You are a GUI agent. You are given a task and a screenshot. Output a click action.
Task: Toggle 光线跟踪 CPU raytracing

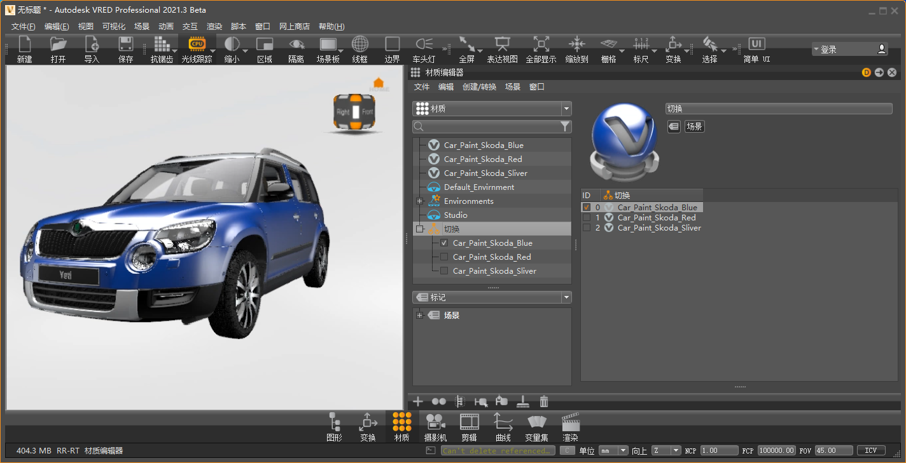click(x=197, y=44)
